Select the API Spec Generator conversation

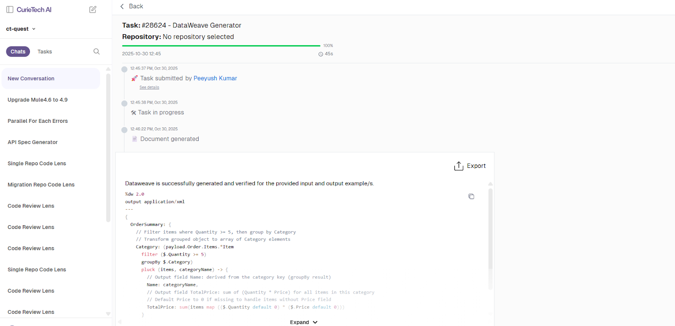point(32,142)
